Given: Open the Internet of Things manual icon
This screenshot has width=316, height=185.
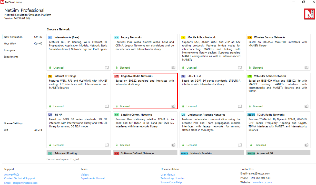Looking at the screenshot, I should [107, 106].
